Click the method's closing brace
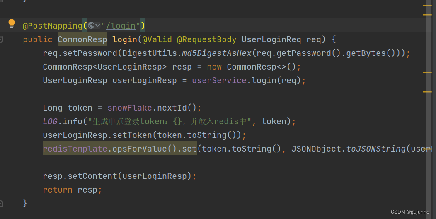Viewport: 436px width, 219px height. (x=25, y=203)
